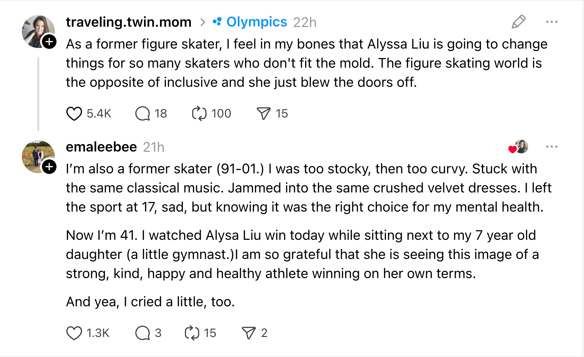
Task: Click the 22h timestamp on top post
Action: point(305,22)
